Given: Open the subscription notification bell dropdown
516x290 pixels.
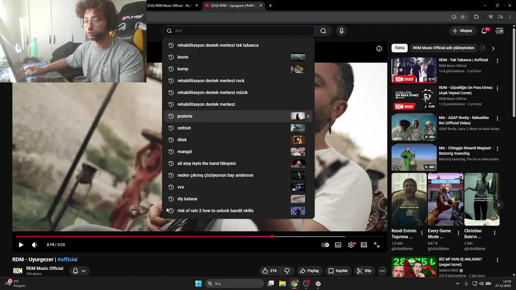Looking at the screenshot, I should [x=79, y=271].
